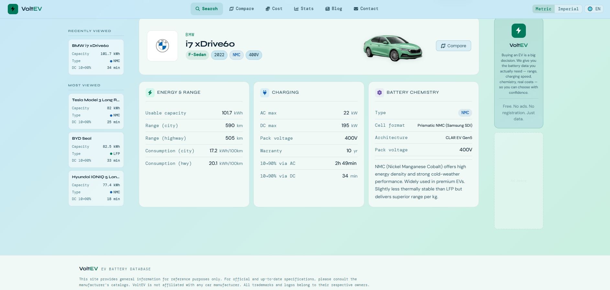The image size is (610, 290).
Task: Open the Search tab
Action: [206, 9]
